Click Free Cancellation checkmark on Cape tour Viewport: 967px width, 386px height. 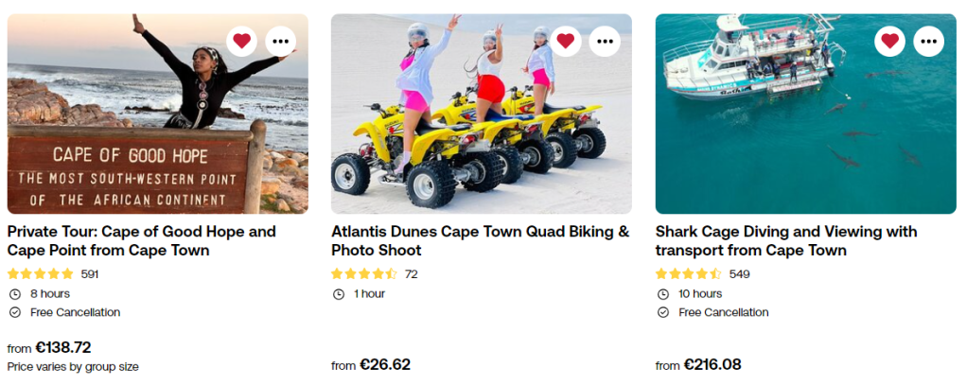tap(14, 312)
